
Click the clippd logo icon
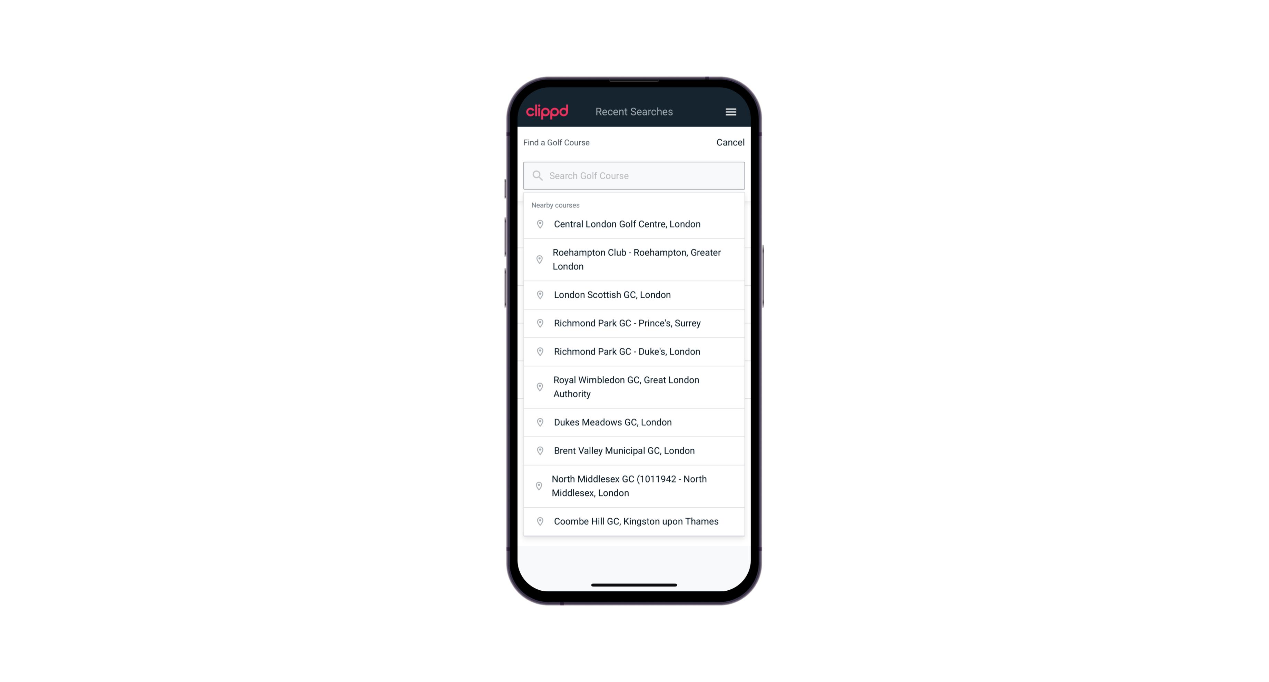pos(547,112)
